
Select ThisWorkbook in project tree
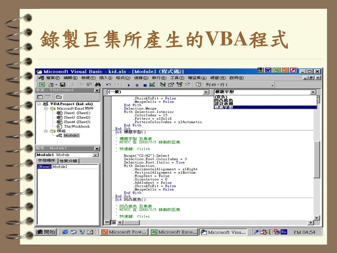point(77,126)
